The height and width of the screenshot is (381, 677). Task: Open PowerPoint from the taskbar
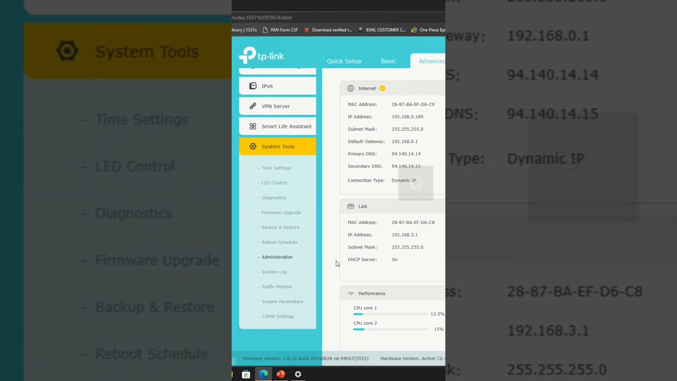click(281, 374)
